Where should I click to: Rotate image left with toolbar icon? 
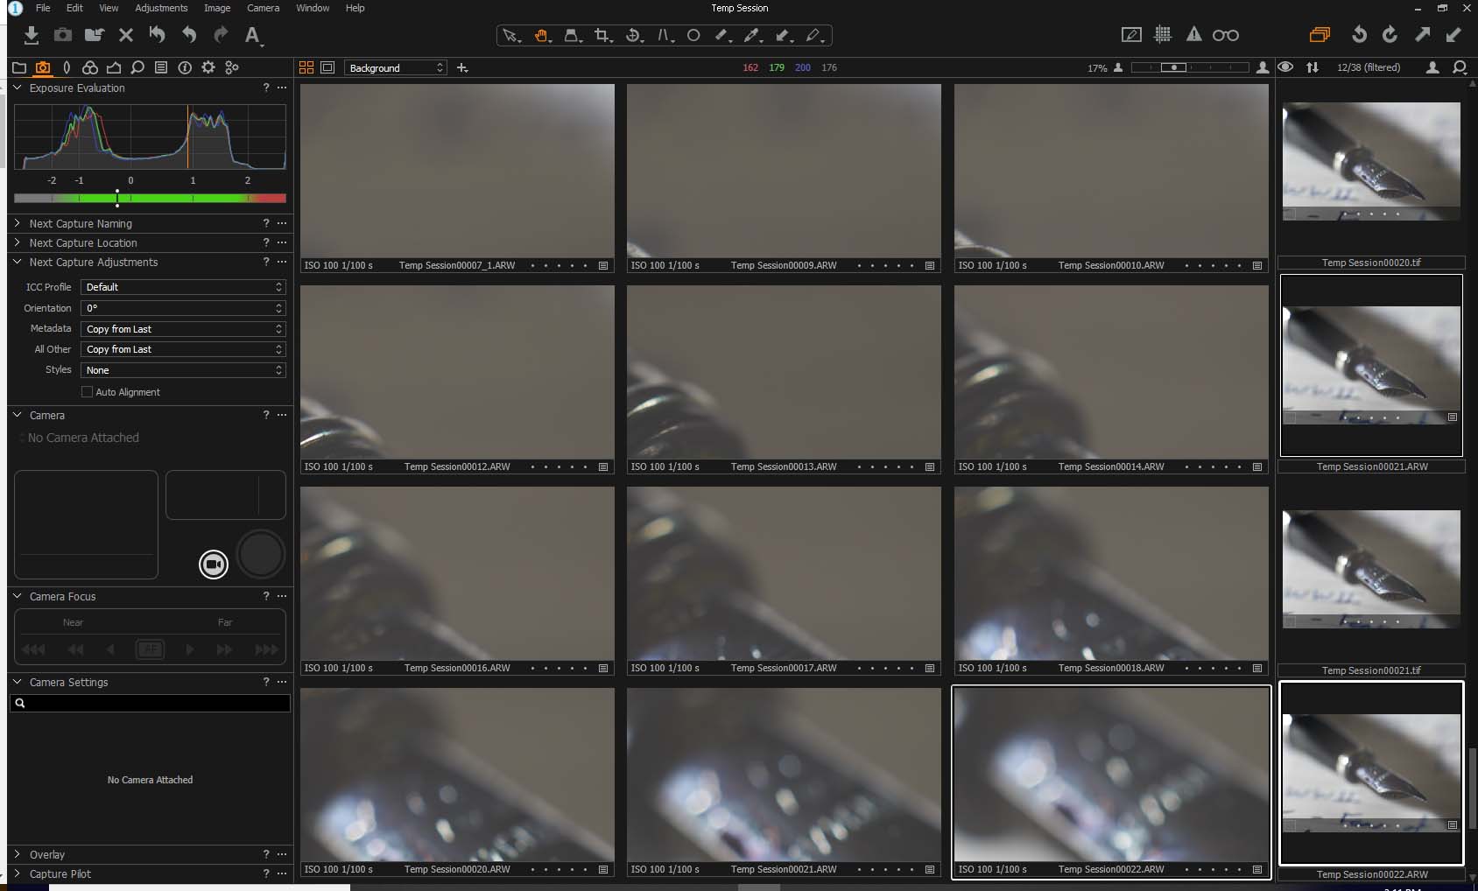click(1359, 35)
